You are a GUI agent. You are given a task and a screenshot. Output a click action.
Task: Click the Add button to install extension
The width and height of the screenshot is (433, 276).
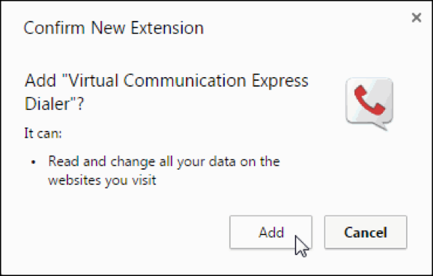click(270, 232)
